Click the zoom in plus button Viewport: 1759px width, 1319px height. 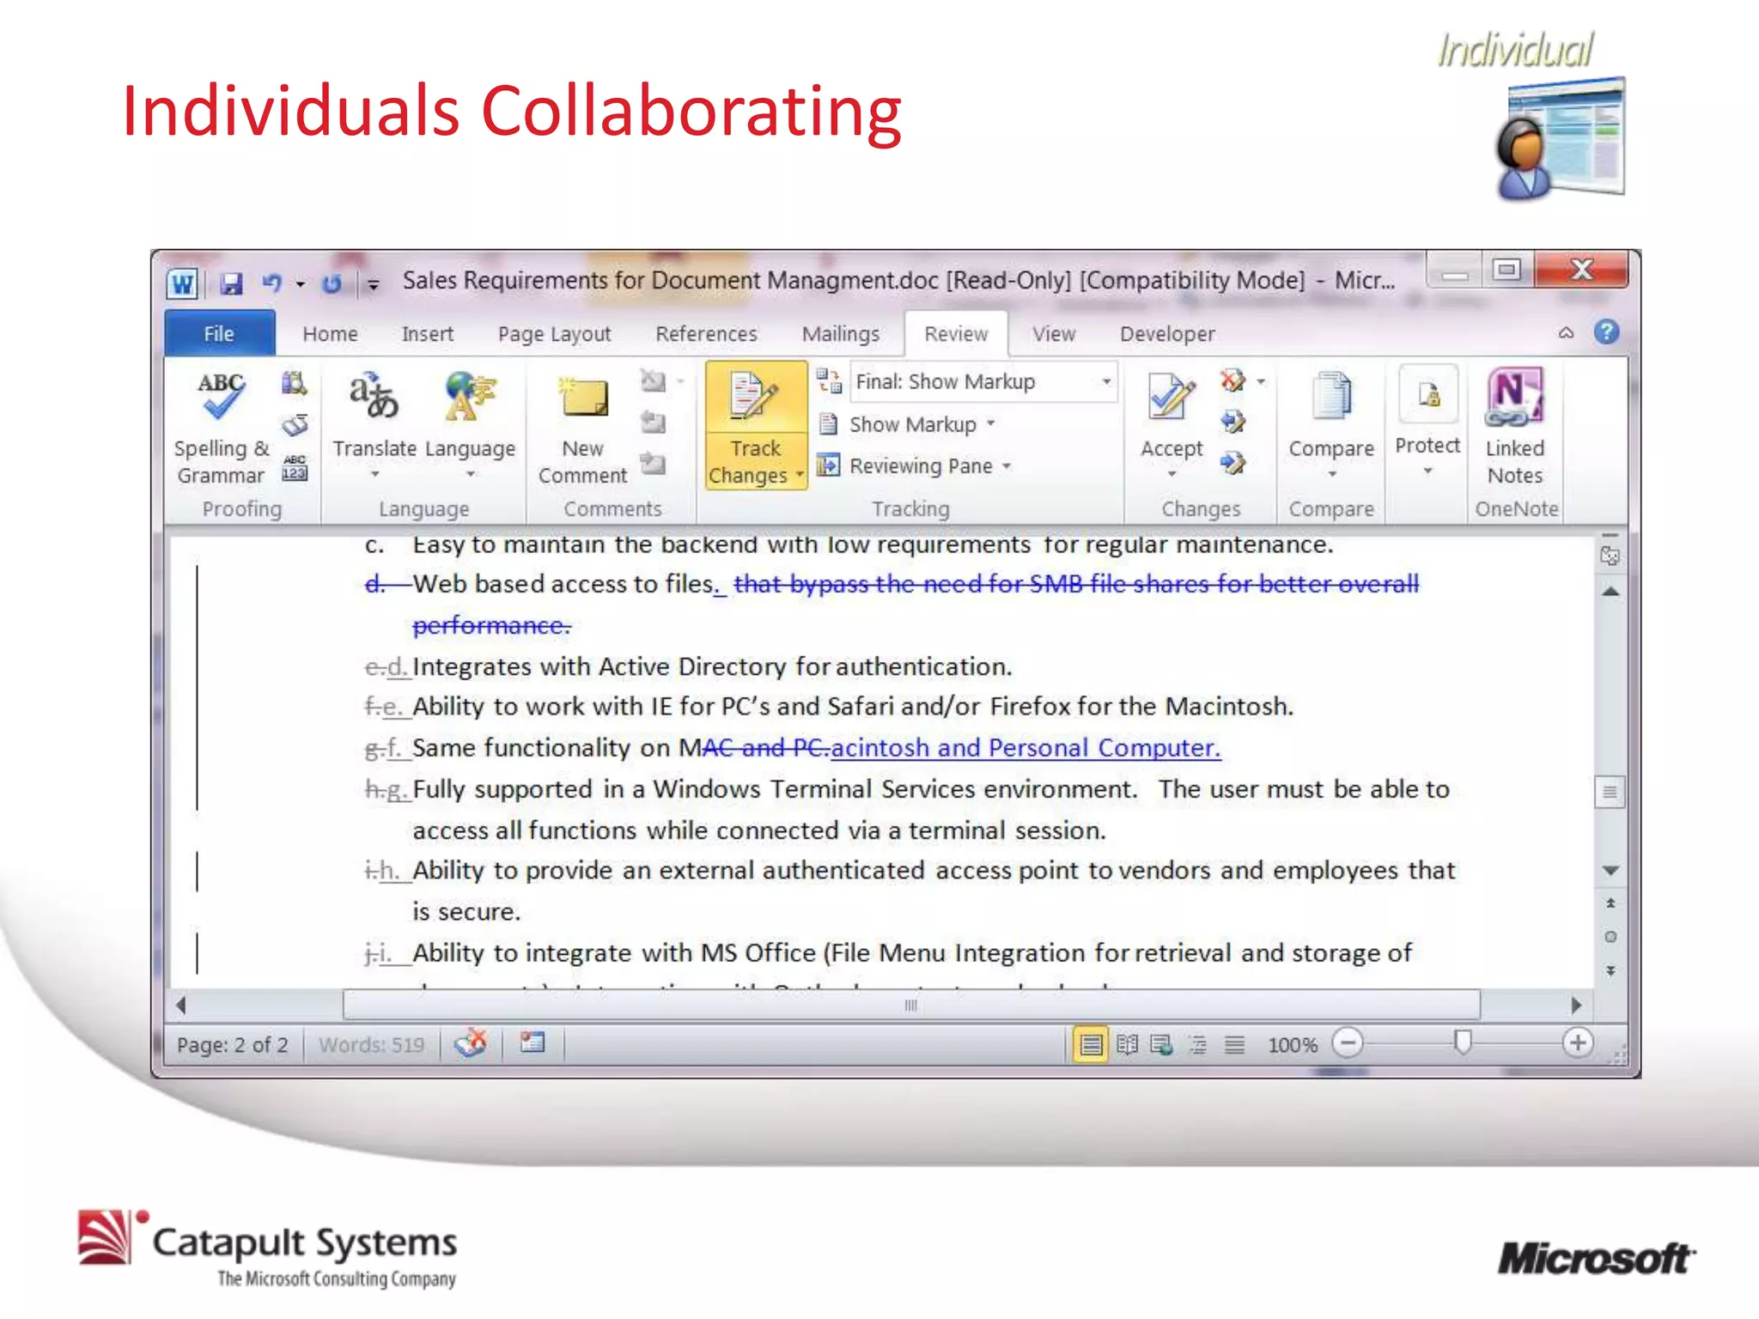pos(1577,1043)
